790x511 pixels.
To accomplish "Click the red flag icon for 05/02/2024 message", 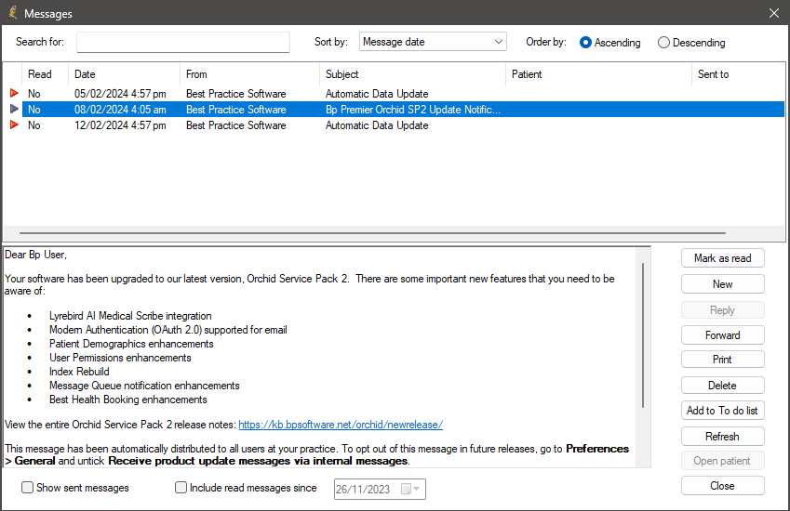I will coord(14,93).
